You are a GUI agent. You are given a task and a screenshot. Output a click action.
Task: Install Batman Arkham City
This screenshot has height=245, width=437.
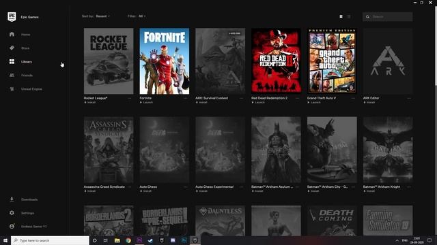coord(313,191)
